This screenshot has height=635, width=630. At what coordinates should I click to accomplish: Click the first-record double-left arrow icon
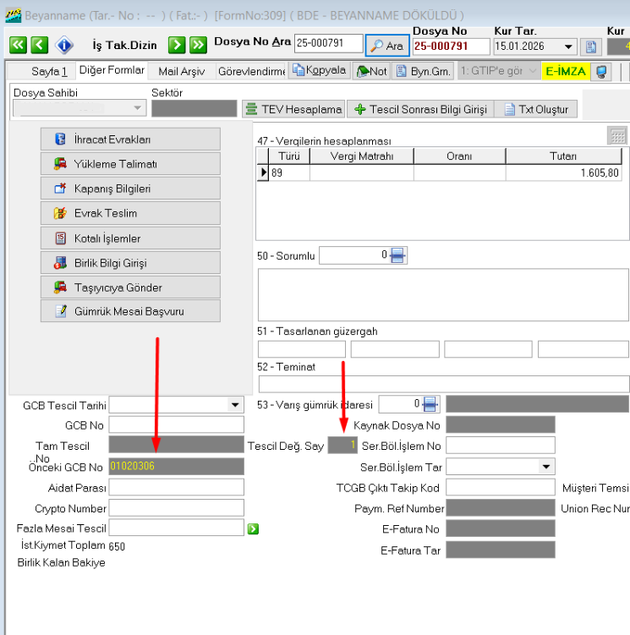[18, 46]
